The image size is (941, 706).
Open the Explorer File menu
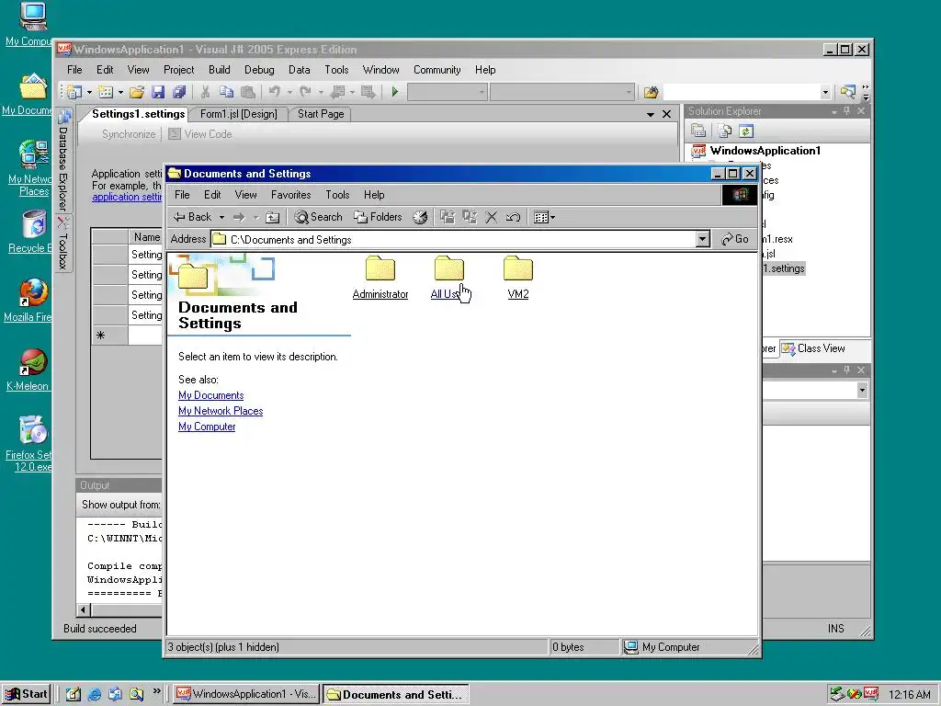(182, 195)
